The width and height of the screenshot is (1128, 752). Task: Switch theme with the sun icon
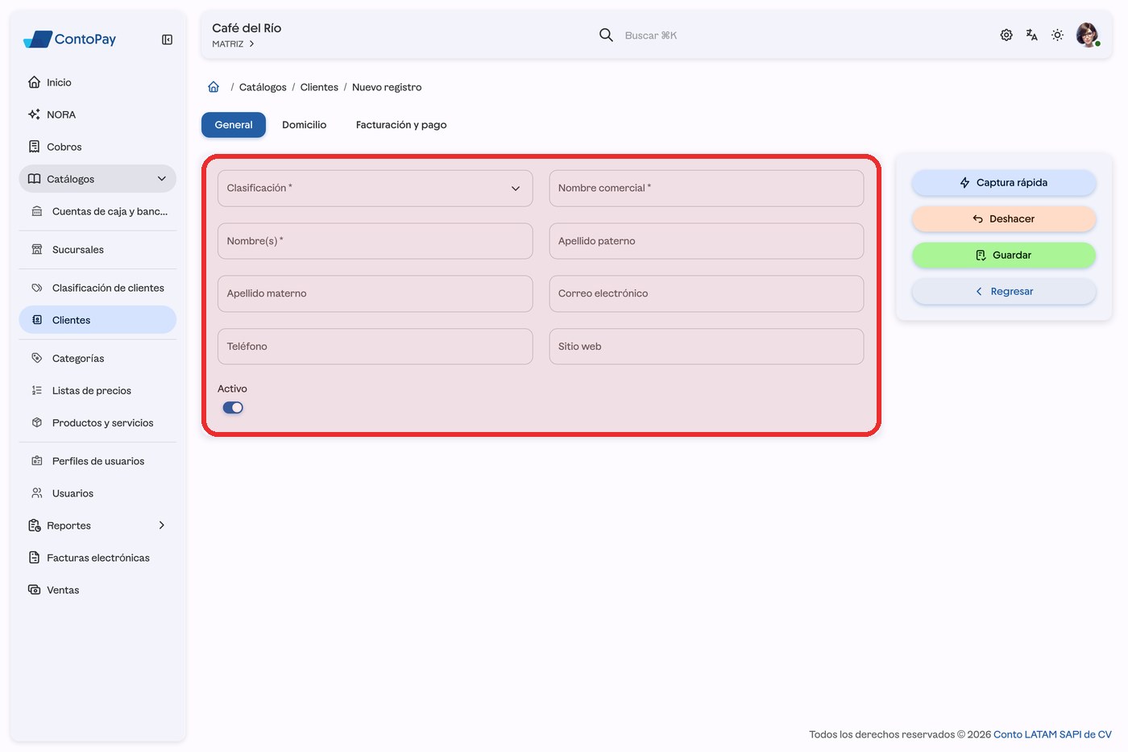tap(1058, 35)
